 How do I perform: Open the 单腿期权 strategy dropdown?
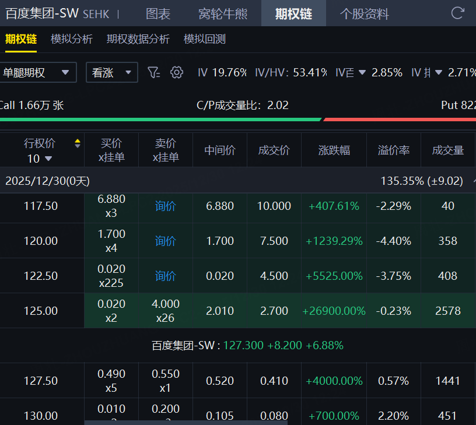(x=38, y=72)
